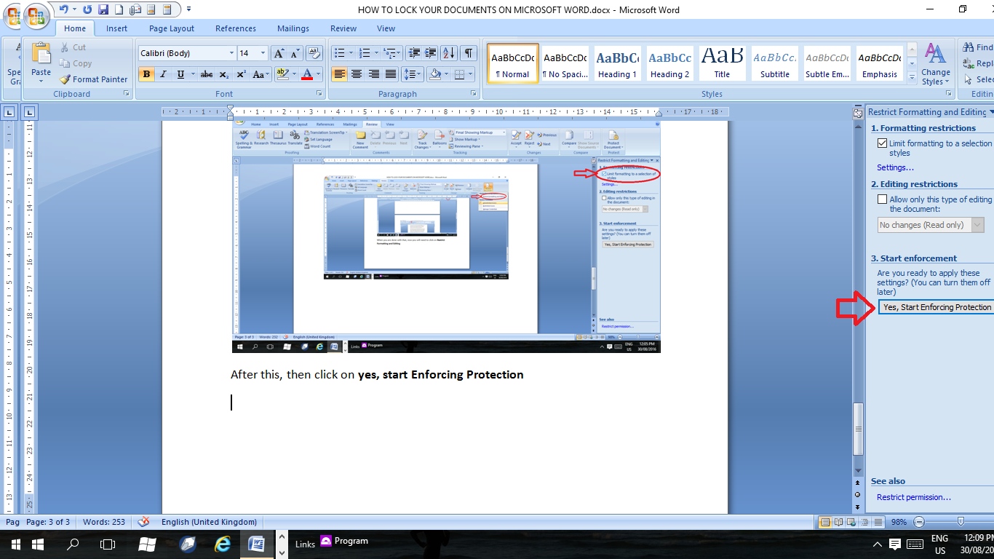Open the Font dialog launcher
The width and height of the screenshot is (994, 559).
coord(319,94)
